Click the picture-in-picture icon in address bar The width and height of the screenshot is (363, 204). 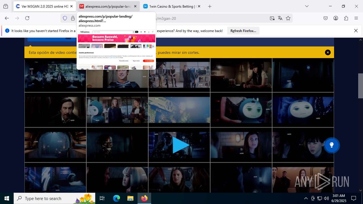(x=272, y=18)
